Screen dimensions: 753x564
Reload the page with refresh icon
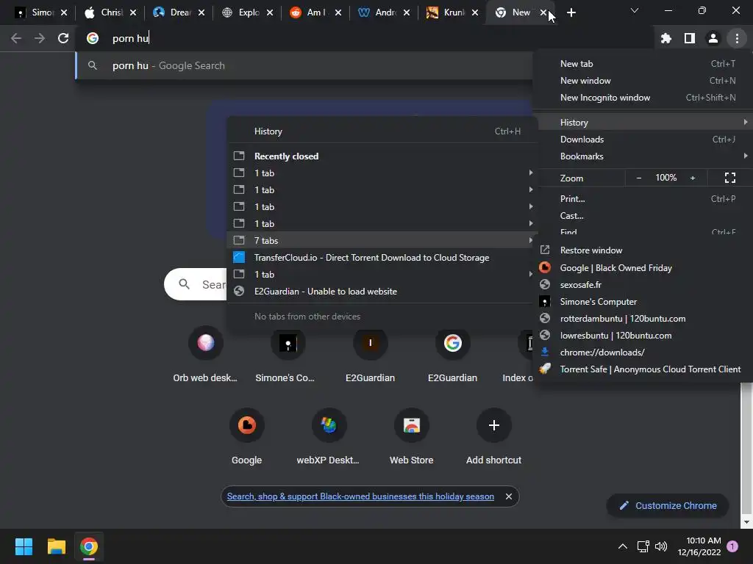pos(63,38)
